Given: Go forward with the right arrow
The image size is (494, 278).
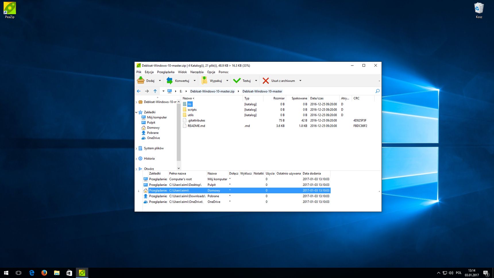Looking at the screenshot, I should coord(147,91).
